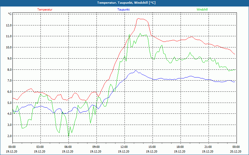This screenshot has height=155, width=249.
Task: Click the red Temperatur legend label
Action: 45,10
